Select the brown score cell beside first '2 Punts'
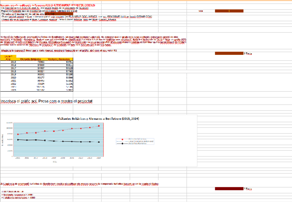The width and height of the screenshot is (292, 202). click(x=229, y=53)
